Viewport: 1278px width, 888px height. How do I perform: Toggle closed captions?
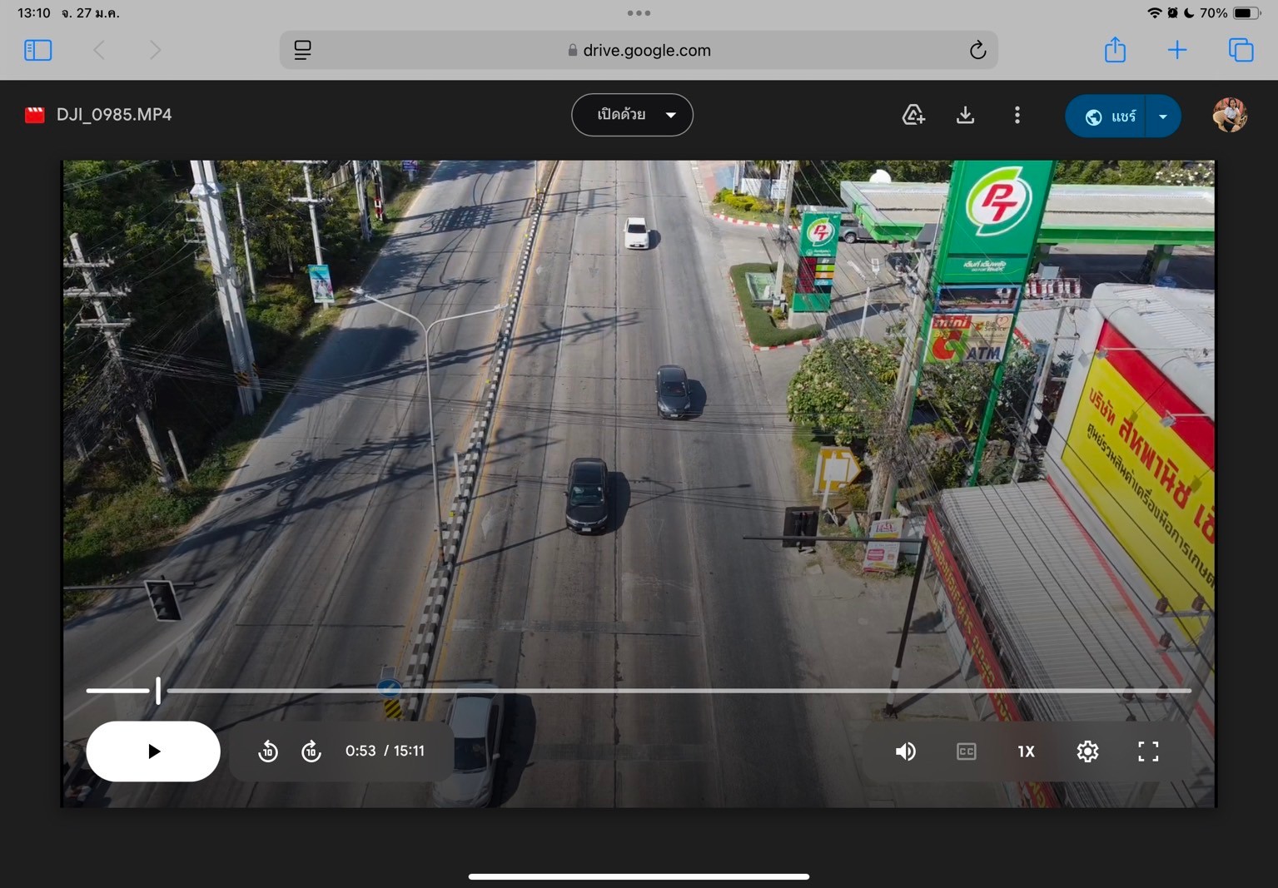pos(966,752)
